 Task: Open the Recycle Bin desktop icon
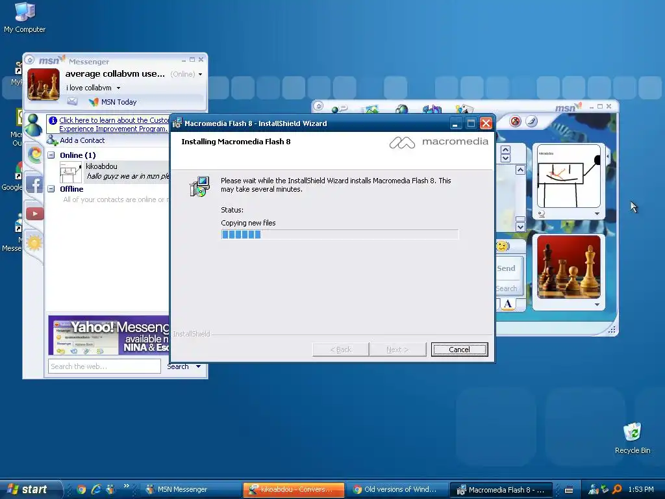point(633,439)
